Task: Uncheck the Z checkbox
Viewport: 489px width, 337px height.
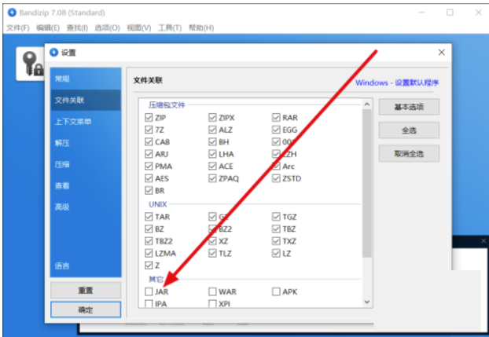Action: [149, 266]
